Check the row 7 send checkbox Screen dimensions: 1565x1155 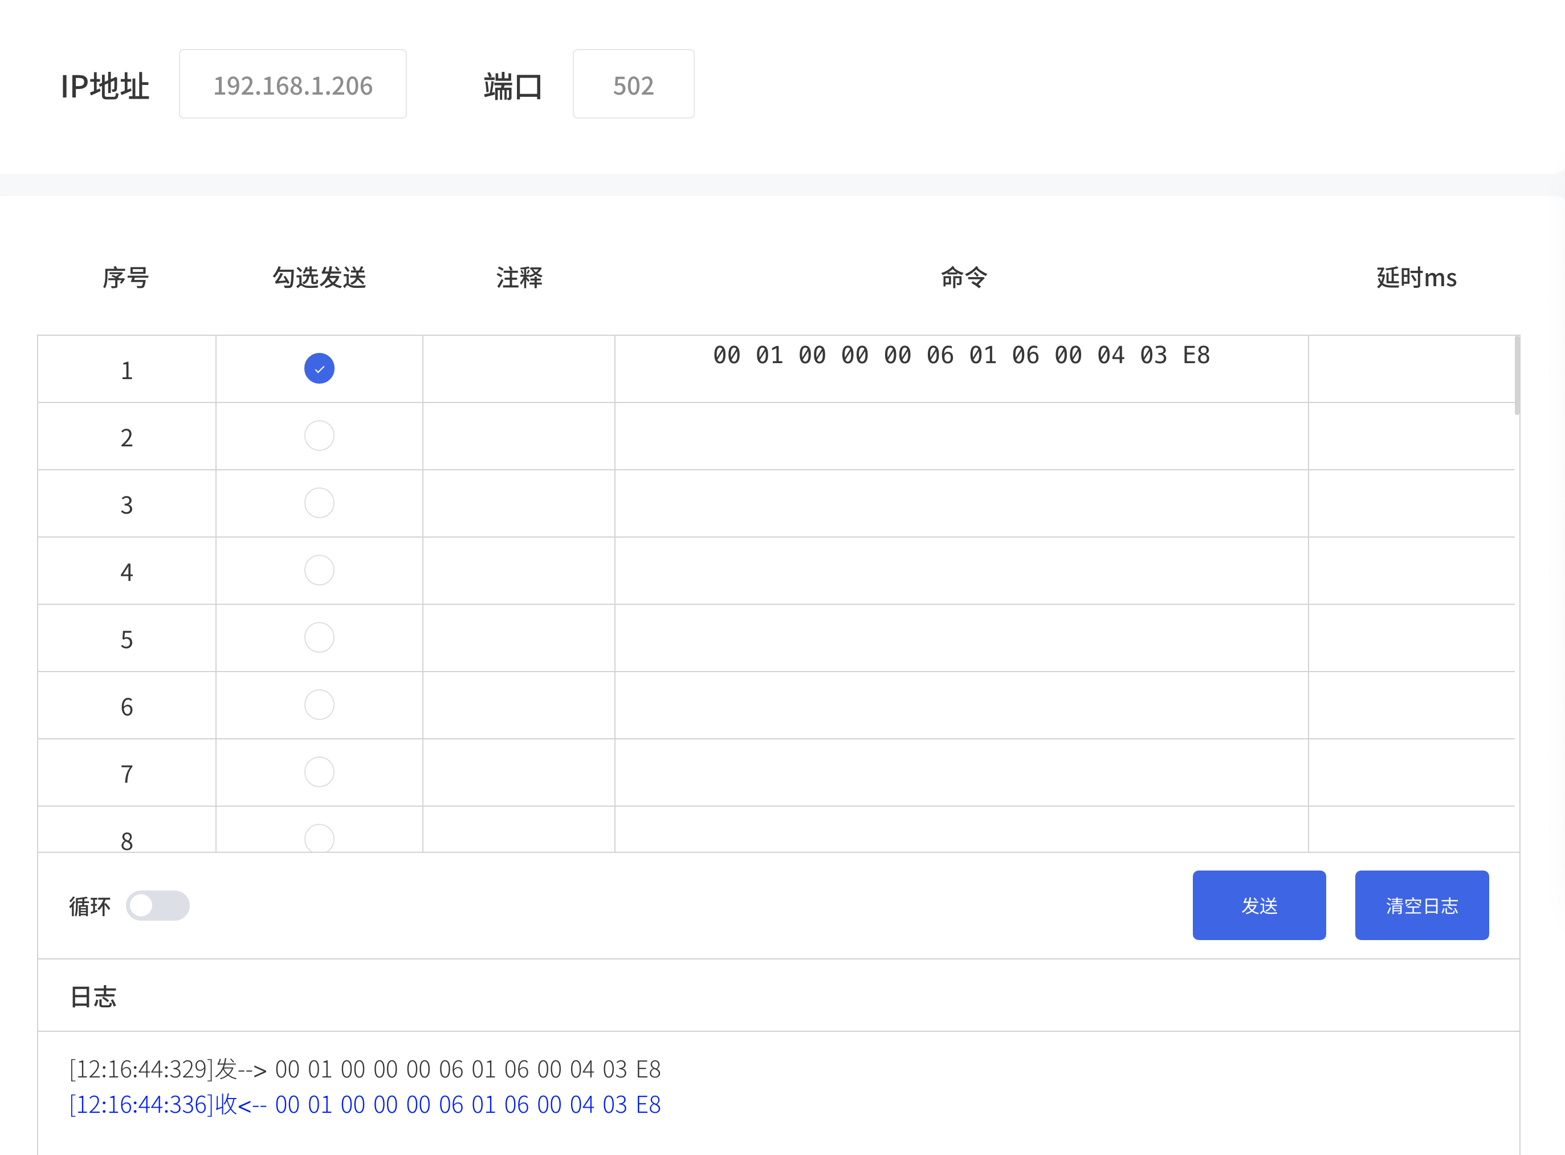tap(319, 772)
